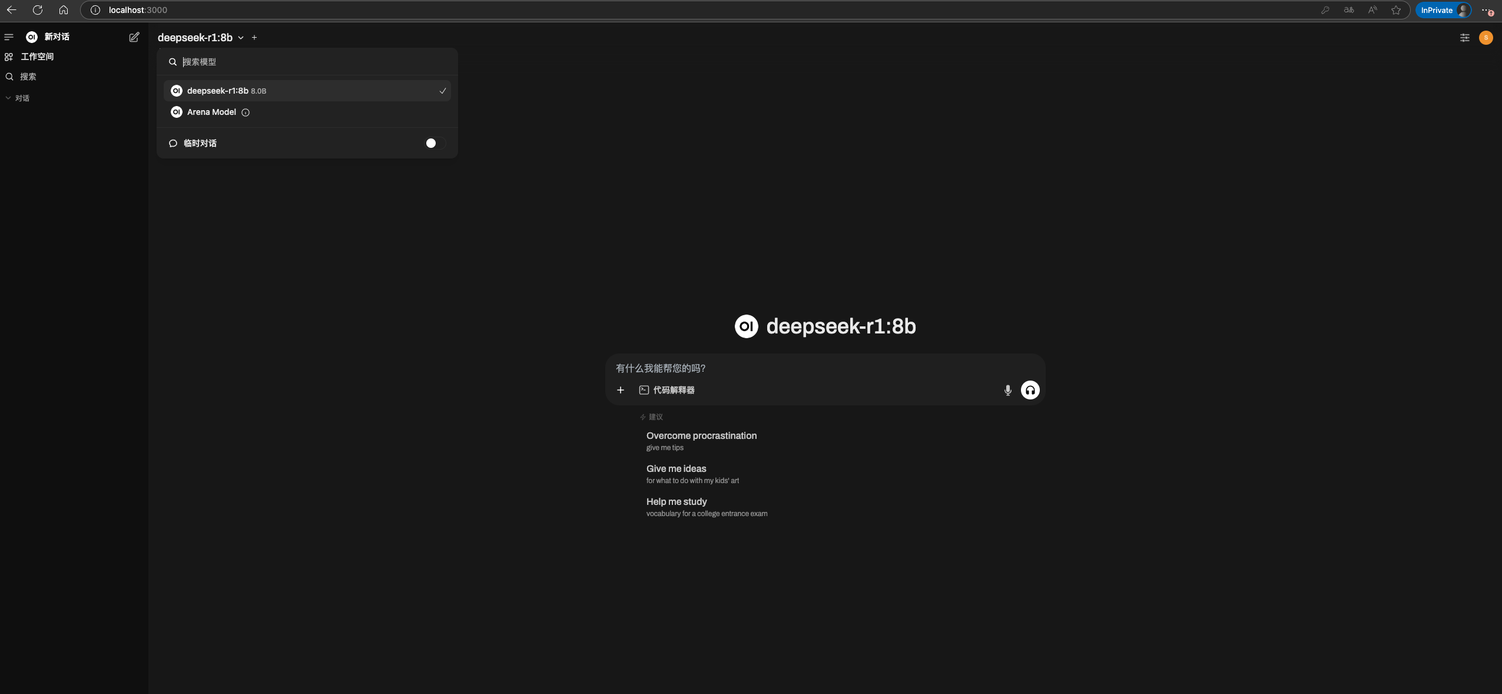
Task: Add another model with plus icon
Action: (254, 38)
